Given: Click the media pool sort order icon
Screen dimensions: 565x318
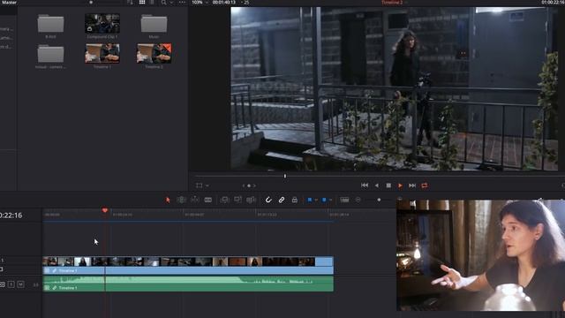Looking at the screenshot, I should (x=130, y=2).
